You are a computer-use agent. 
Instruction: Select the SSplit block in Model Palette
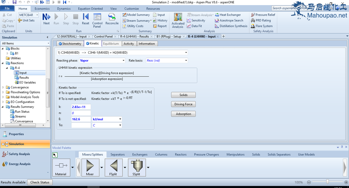(x=137, y=168)
